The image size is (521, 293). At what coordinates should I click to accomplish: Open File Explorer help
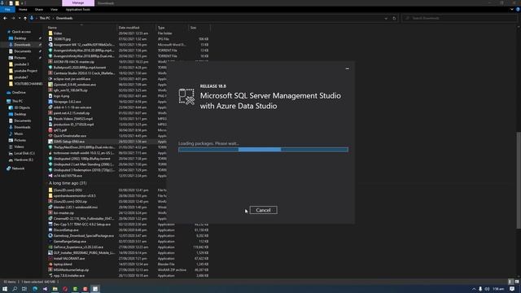pyautogui.click(x=518, y=10)
